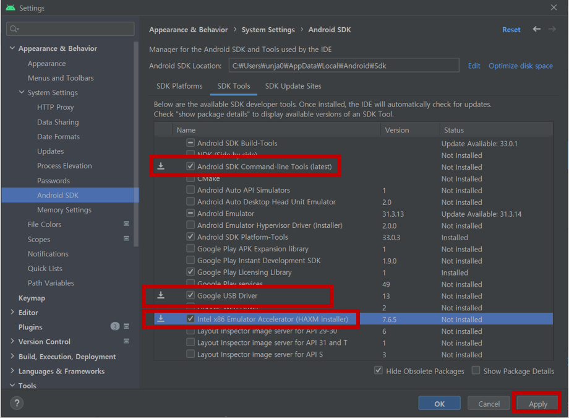Open SDK Update Sites tab
Viewport: 569px width, 418px height.
tap(293, 86)
